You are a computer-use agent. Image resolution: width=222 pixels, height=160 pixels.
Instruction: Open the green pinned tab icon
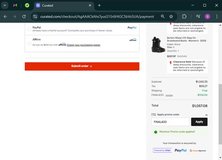pyautogui.click(x=27, y=6)
